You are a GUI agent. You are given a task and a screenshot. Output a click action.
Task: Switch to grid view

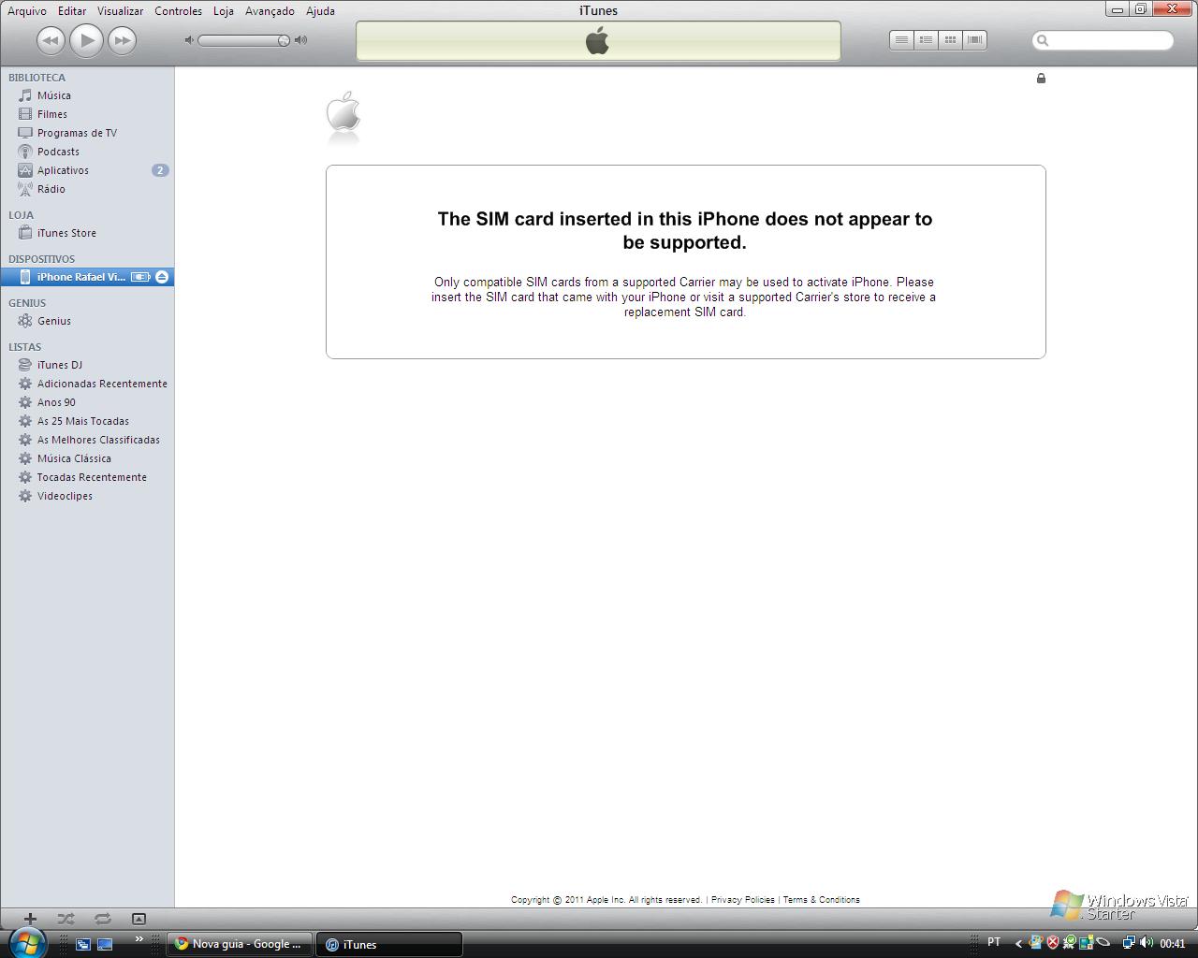point(950,40)
